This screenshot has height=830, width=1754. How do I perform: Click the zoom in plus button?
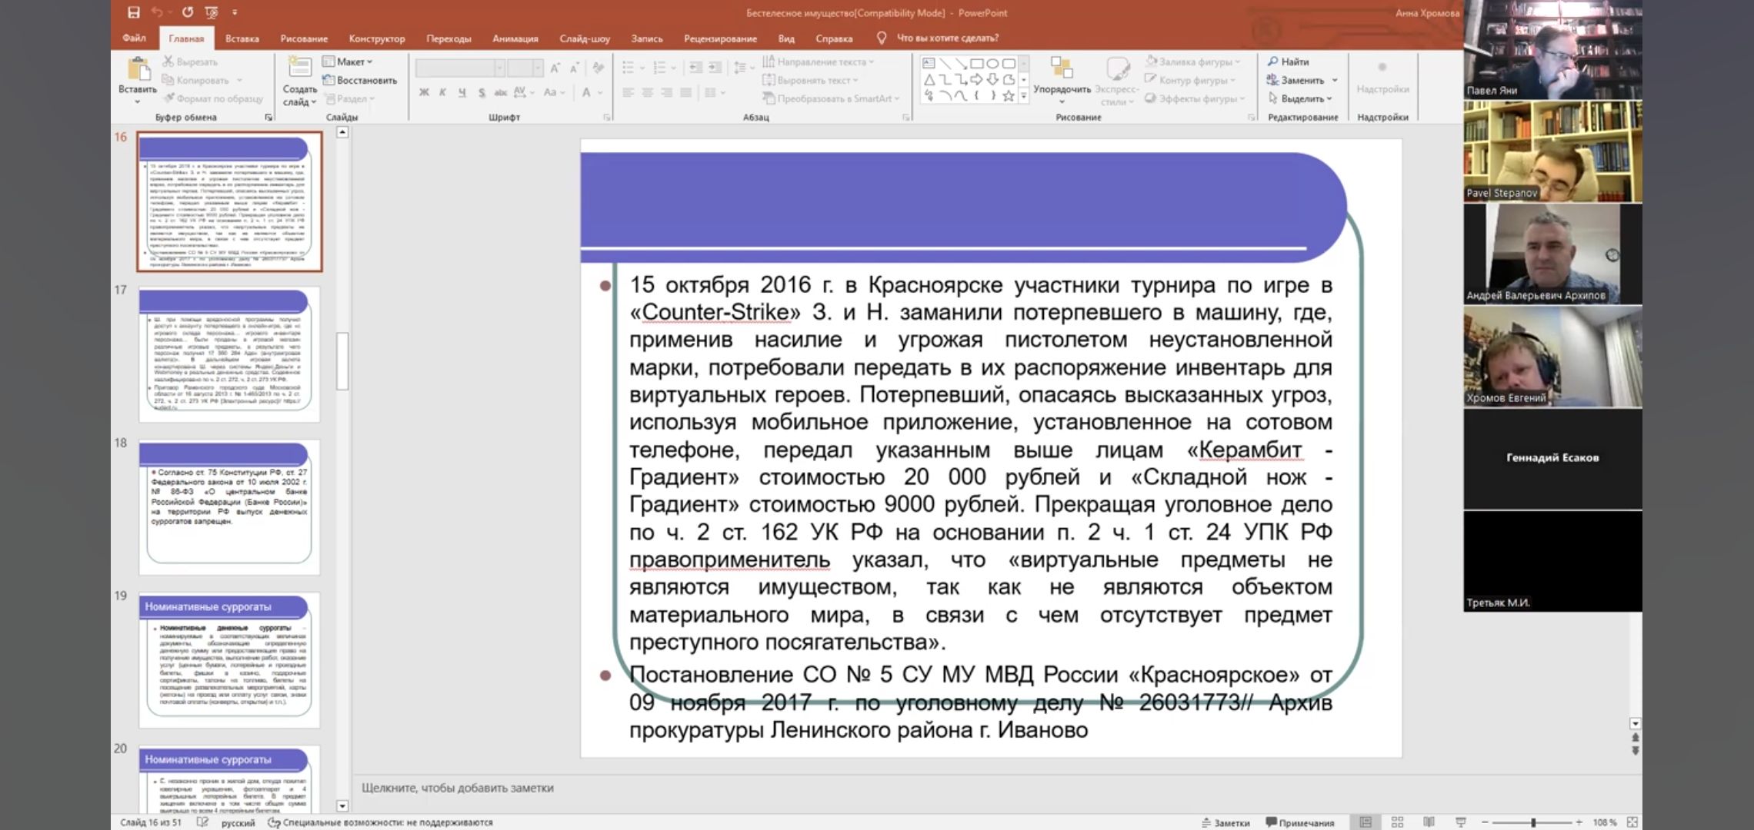[1579, 822]
